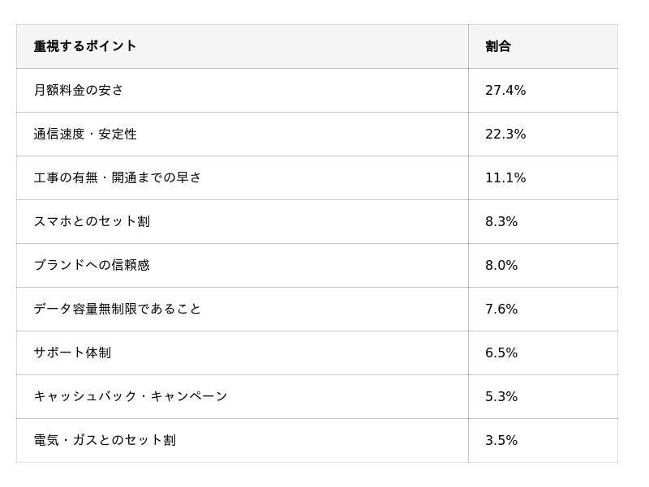The width and height of the screenshot is (649, 487).
Task: Click the 27.4% percentage cell
Action: click(543, 90)
